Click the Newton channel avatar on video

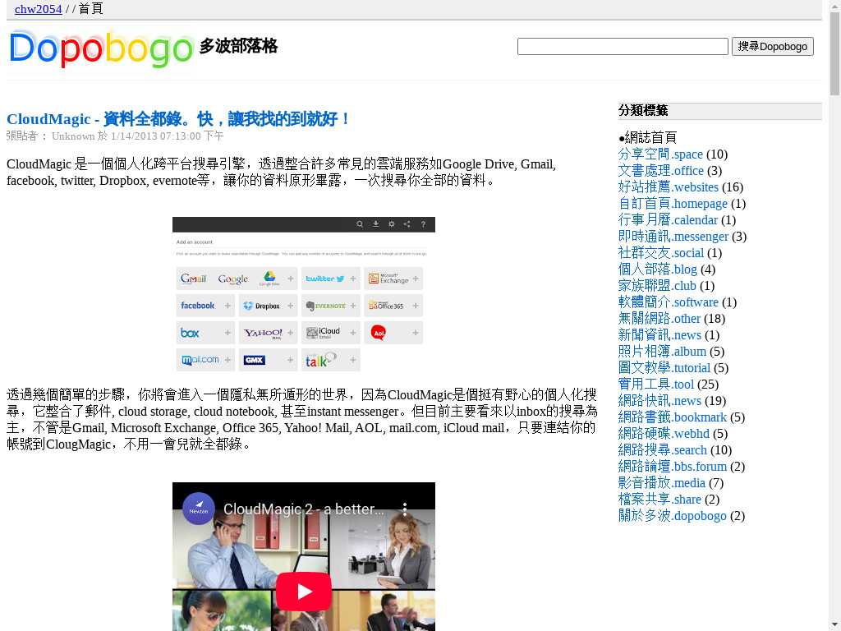pyautogui.click(x=199, y=509)
